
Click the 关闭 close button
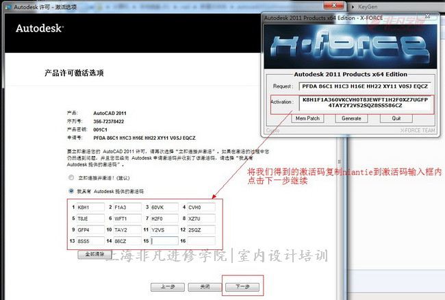[x=205, y=287]
